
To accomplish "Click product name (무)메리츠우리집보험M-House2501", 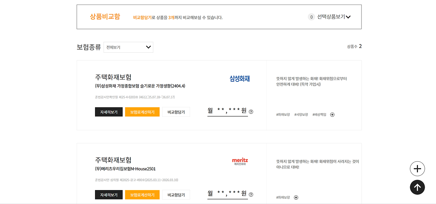I will click(x=125, y=169).
